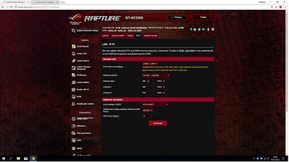This screenshot has height=162, width=289.
Task: Click the USB status icon in header
Action: click(208, 29)
